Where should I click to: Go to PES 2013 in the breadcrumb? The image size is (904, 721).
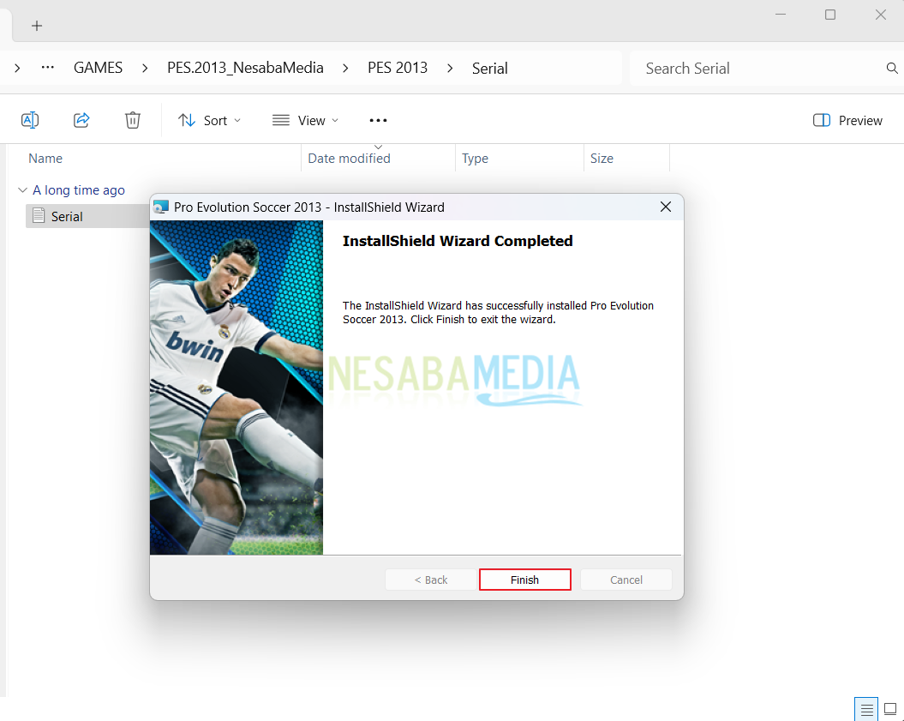click(x=398, y=68)
